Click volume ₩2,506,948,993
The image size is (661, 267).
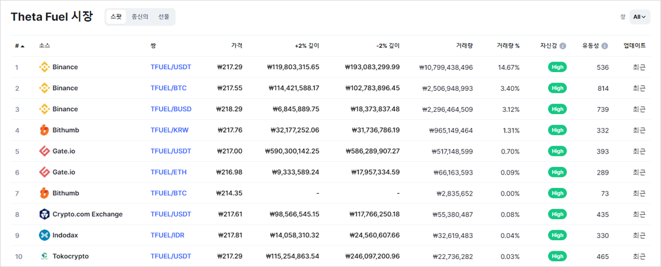[x=447, y=88]
